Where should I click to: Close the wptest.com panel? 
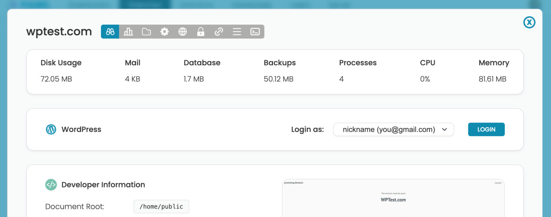(529, 22)
